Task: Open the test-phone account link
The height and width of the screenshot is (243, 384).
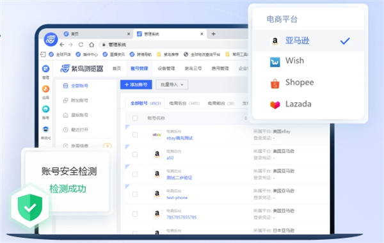Action: coord(177,198)
